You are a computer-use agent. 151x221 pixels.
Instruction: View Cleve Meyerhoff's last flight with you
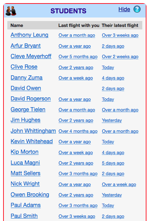(x=78, y=57)
